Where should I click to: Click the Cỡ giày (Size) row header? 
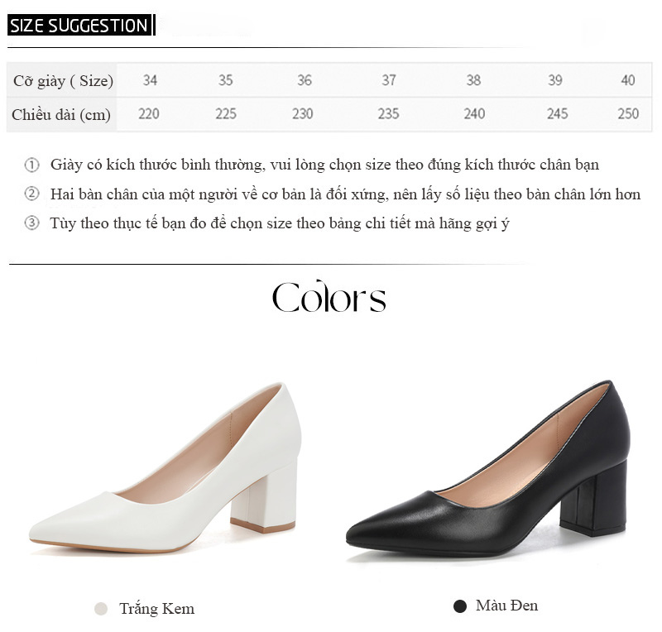pos(64,80)
